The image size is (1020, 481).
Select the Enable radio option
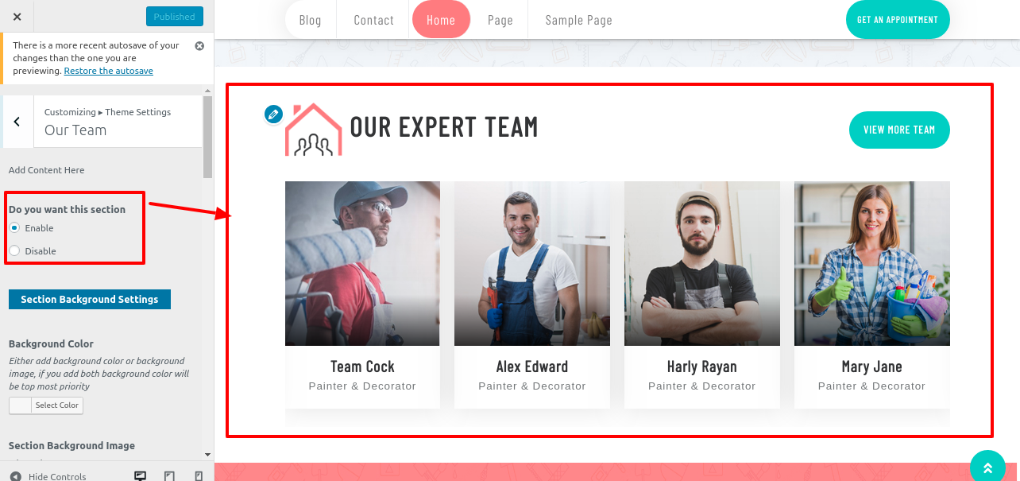coord(14,228)
